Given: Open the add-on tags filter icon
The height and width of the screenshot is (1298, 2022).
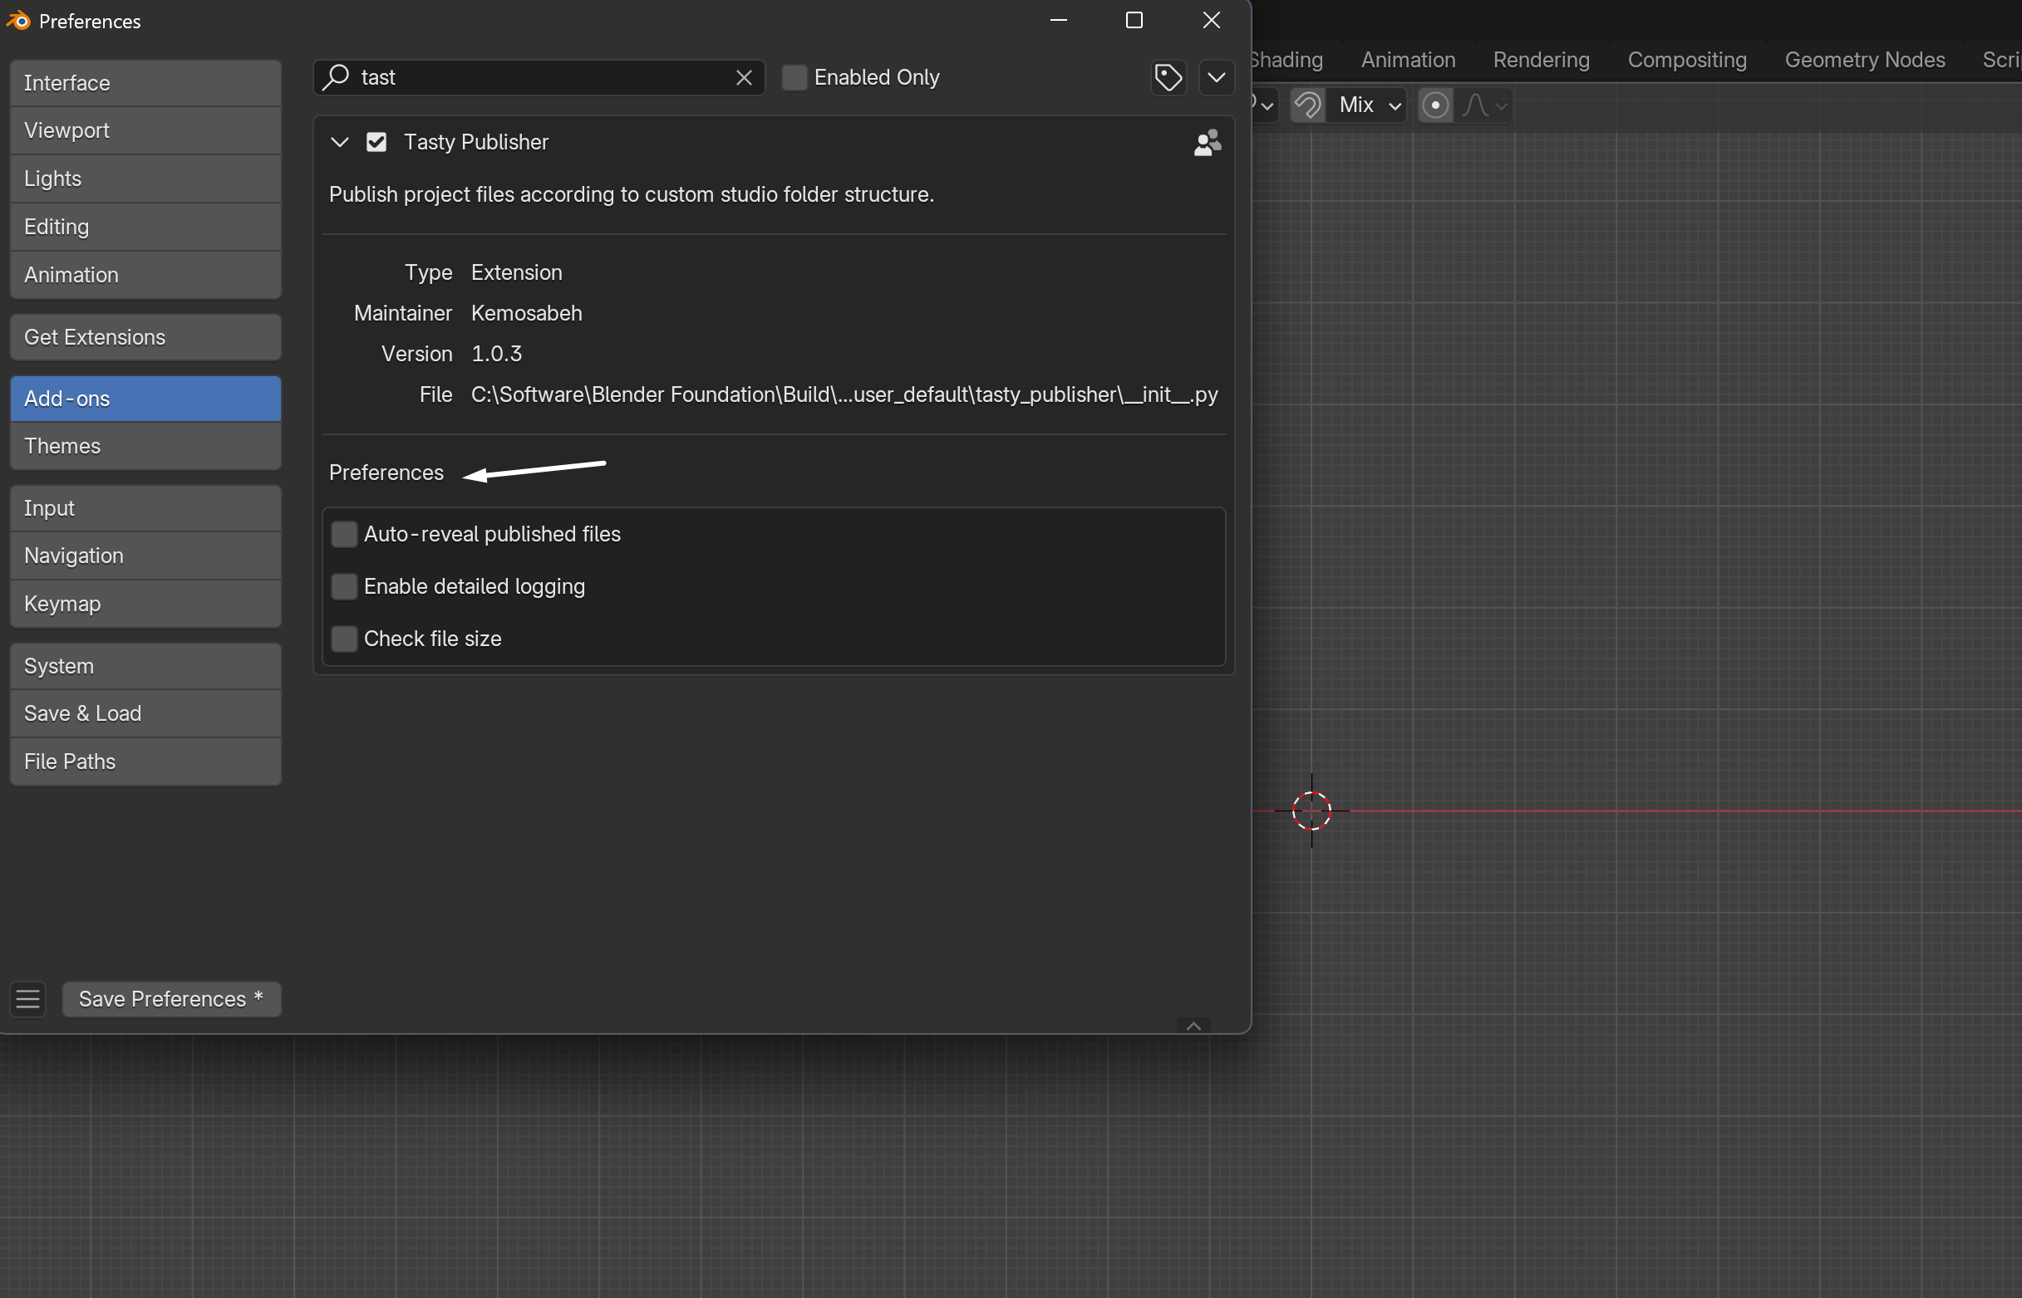Looking at the screenshot, I should pyautogui.click(x=1168, y=77).
